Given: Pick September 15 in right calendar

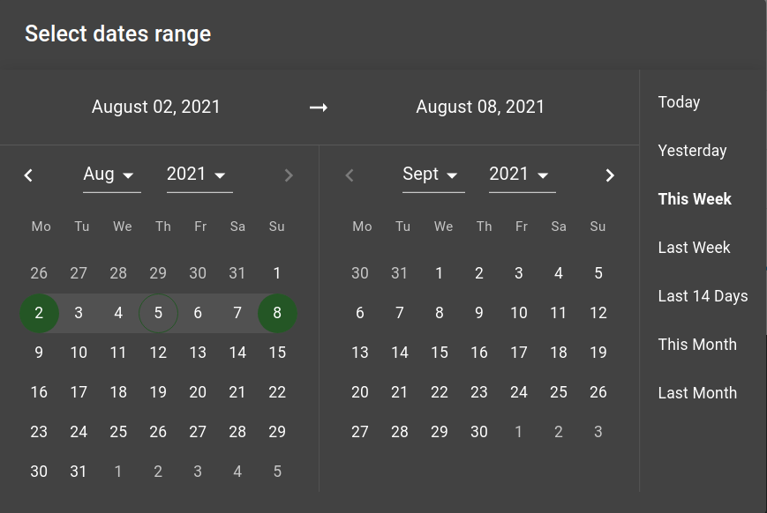Looking at the screenshot, I should pyautogui.click(x=440, y=353).
